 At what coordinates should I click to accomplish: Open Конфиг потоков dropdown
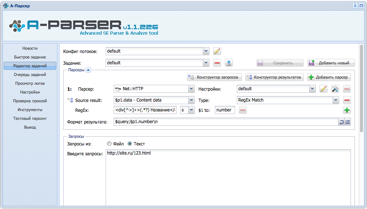point(206,51)
